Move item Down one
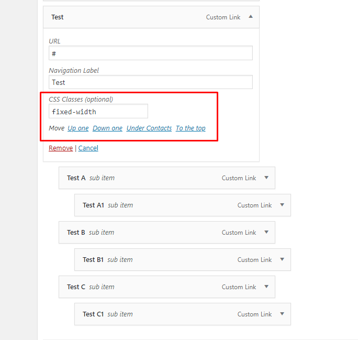The image size is (358, 340). tap(107, 128)
